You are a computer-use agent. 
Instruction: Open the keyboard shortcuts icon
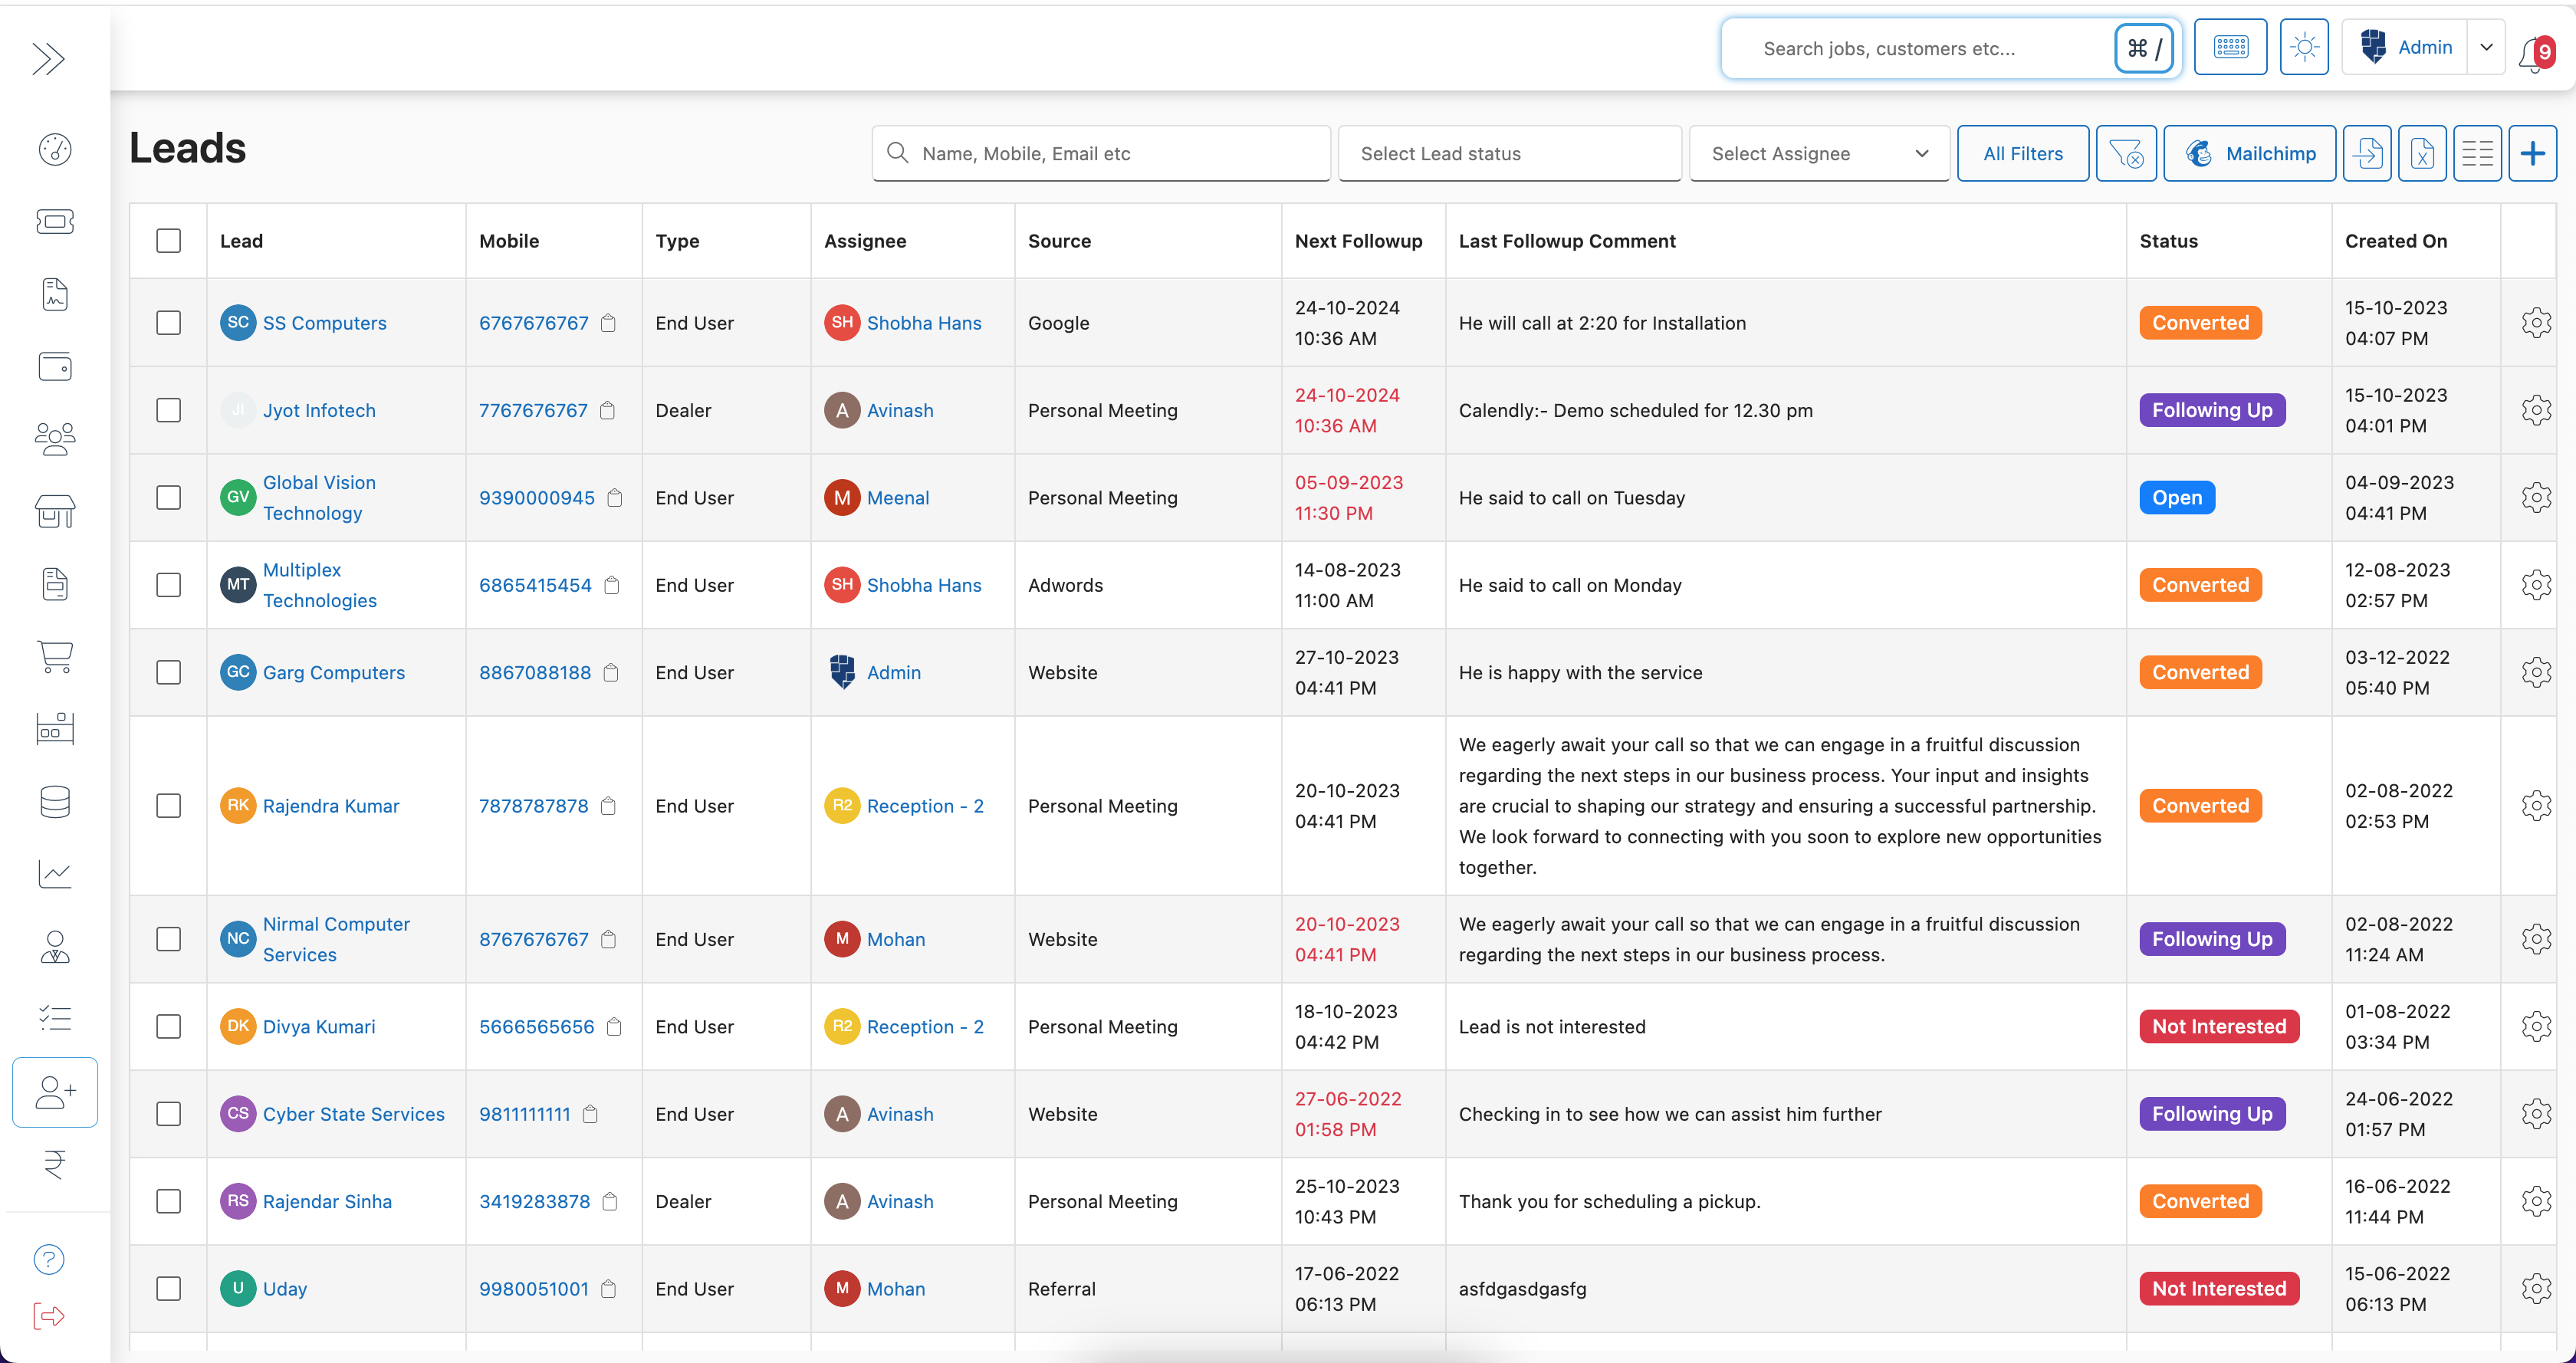point(2230,47)
